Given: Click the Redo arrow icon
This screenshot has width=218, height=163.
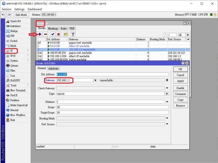Looking at the screenshot, I should [x=9, y=15].
